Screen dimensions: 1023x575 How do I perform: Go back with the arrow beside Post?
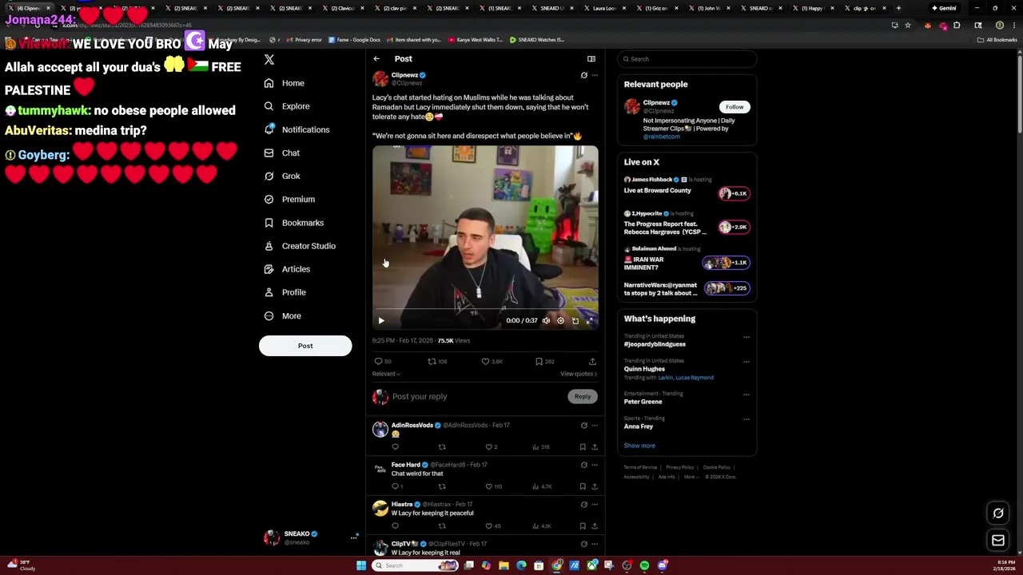376,58
